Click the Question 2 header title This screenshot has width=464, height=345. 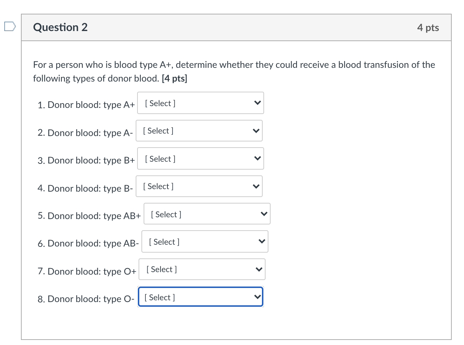coord(60,27)
